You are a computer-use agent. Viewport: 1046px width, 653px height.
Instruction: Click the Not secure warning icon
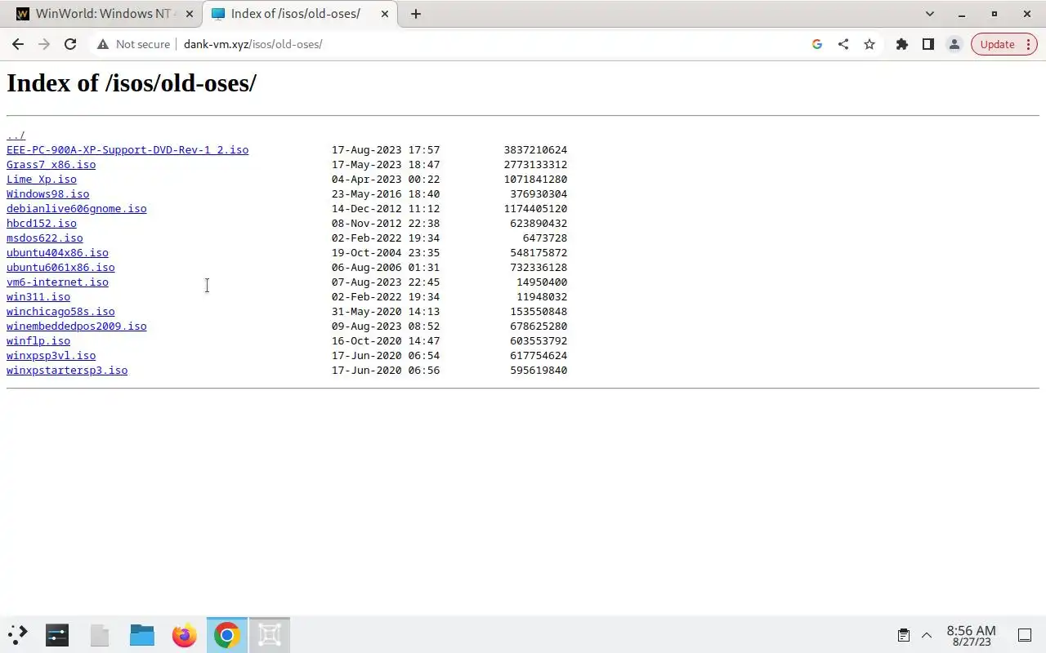(x=103, y=44)
